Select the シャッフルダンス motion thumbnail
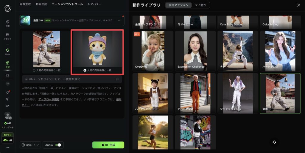 pos(237,93)
